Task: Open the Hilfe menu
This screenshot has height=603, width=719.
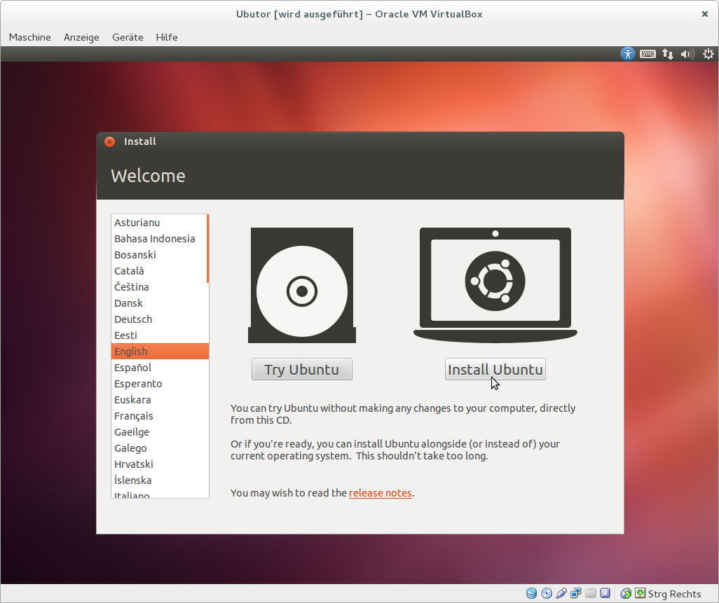Action: coord(167,37)
